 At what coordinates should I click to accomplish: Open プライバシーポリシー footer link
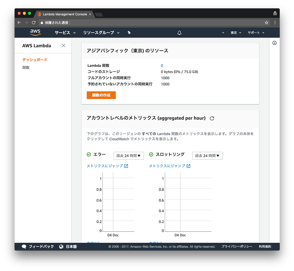(237, 247)
